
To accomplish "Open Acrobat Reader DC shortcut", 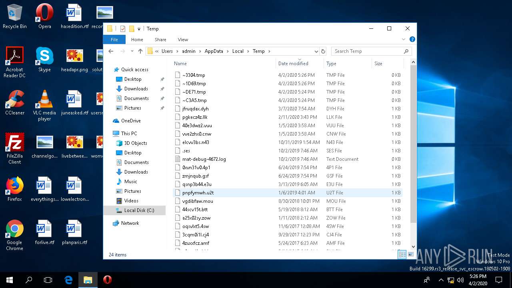I will [15, 62].
